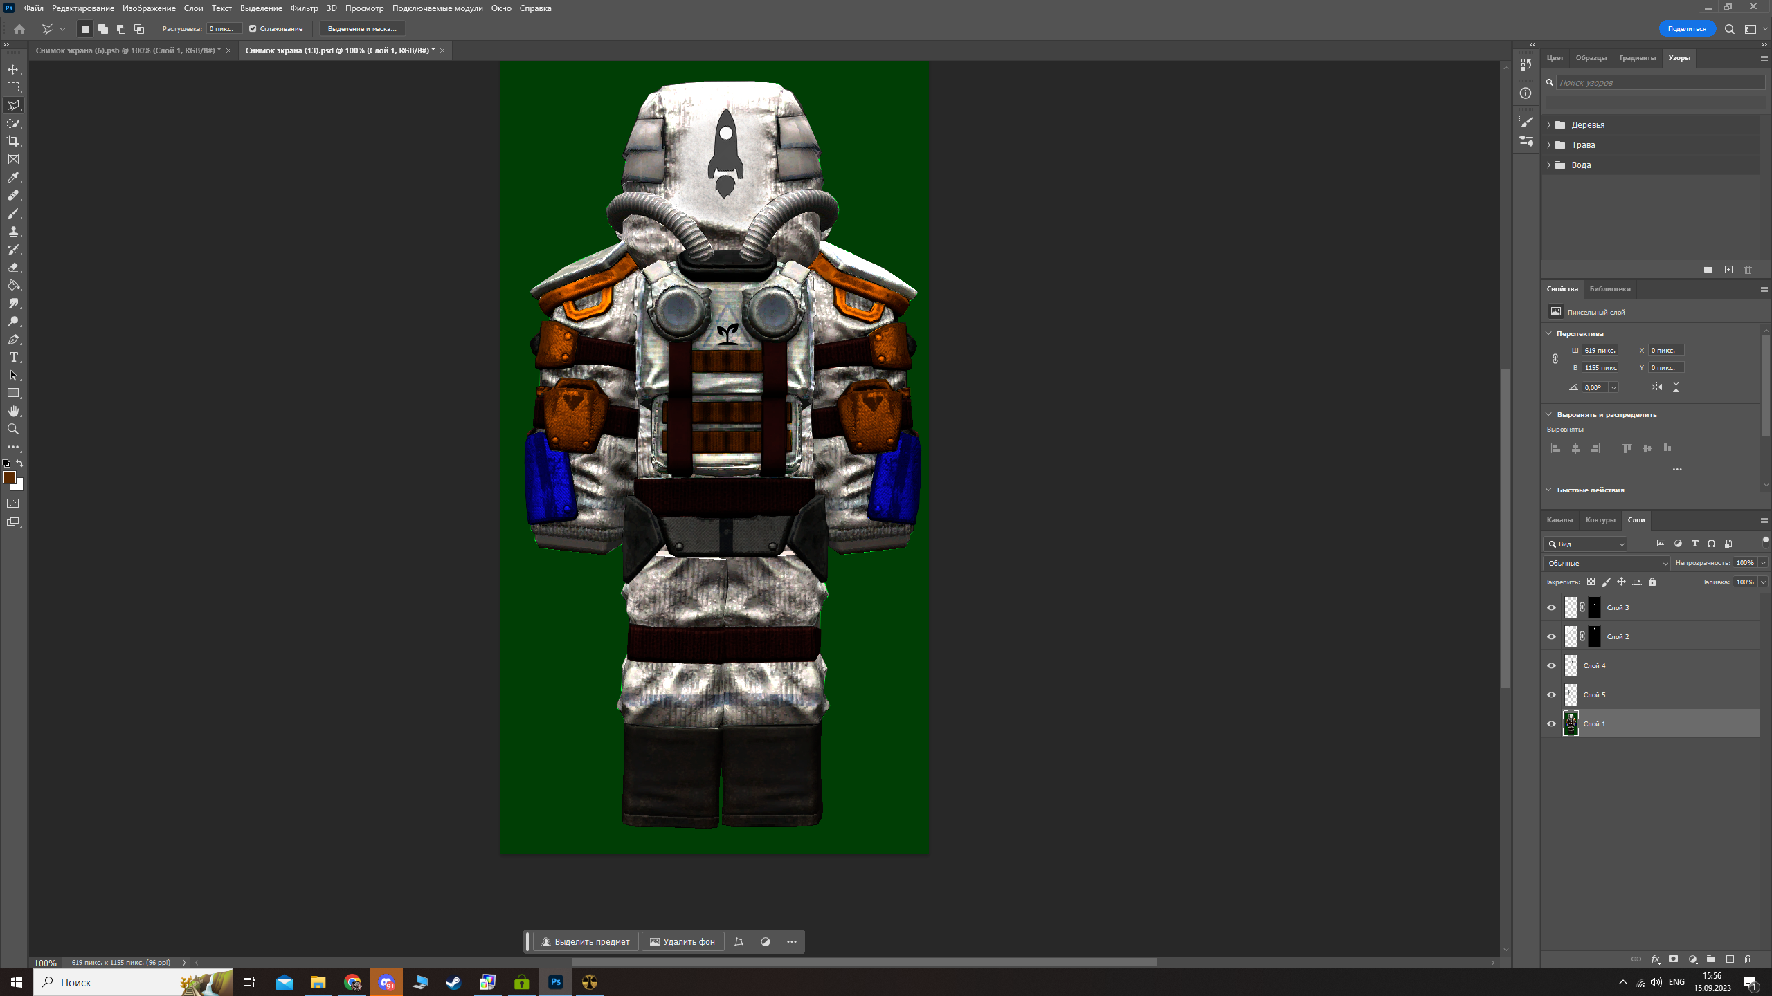Open background color picker swatch
The height and width of the screenshot is (996, 1772).
point(19,486)
